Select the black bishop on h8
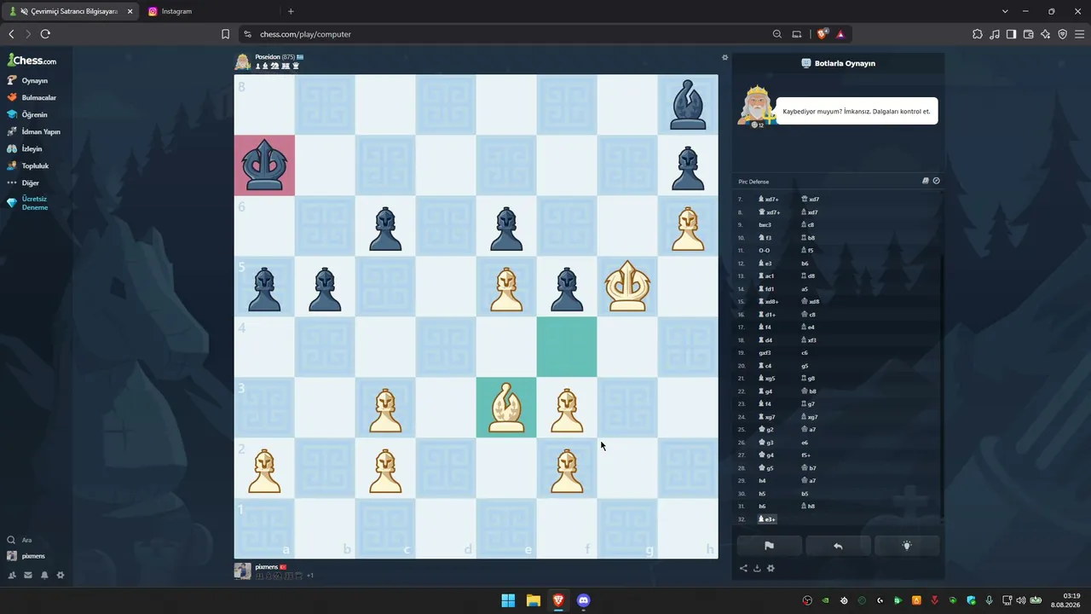The height and width of the screenshot is (614, 1091). (688, 105)
